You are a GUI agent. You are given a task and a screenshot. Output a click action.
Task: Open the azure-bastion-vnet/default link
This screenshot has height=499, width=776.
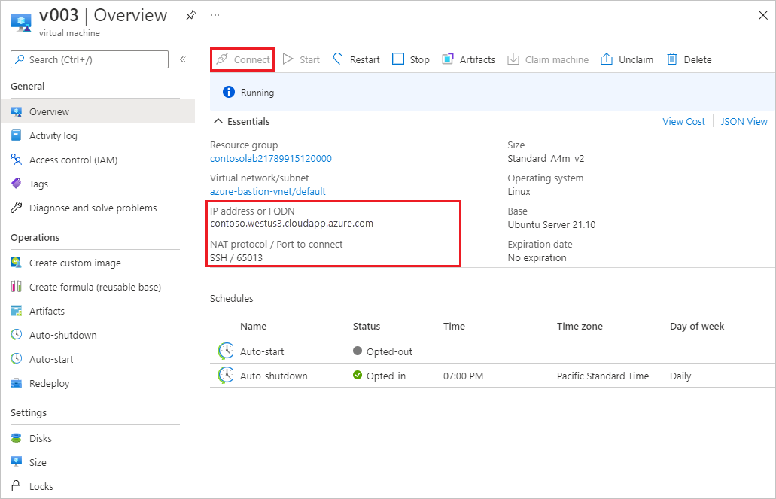point(269,191)
